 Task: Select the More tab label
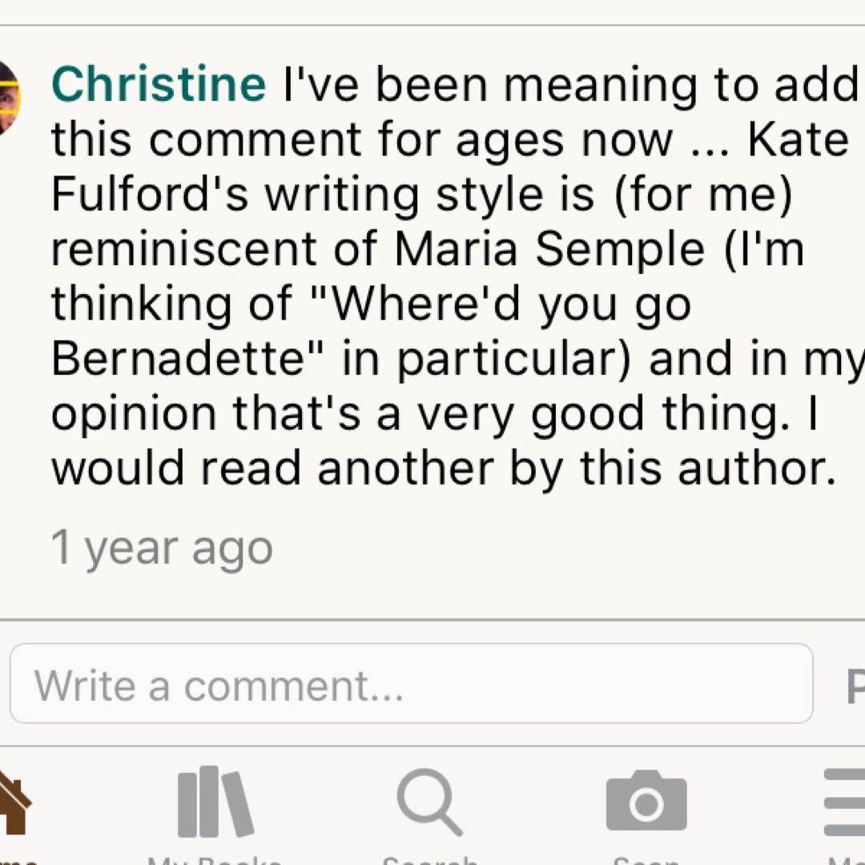point(846,860)
